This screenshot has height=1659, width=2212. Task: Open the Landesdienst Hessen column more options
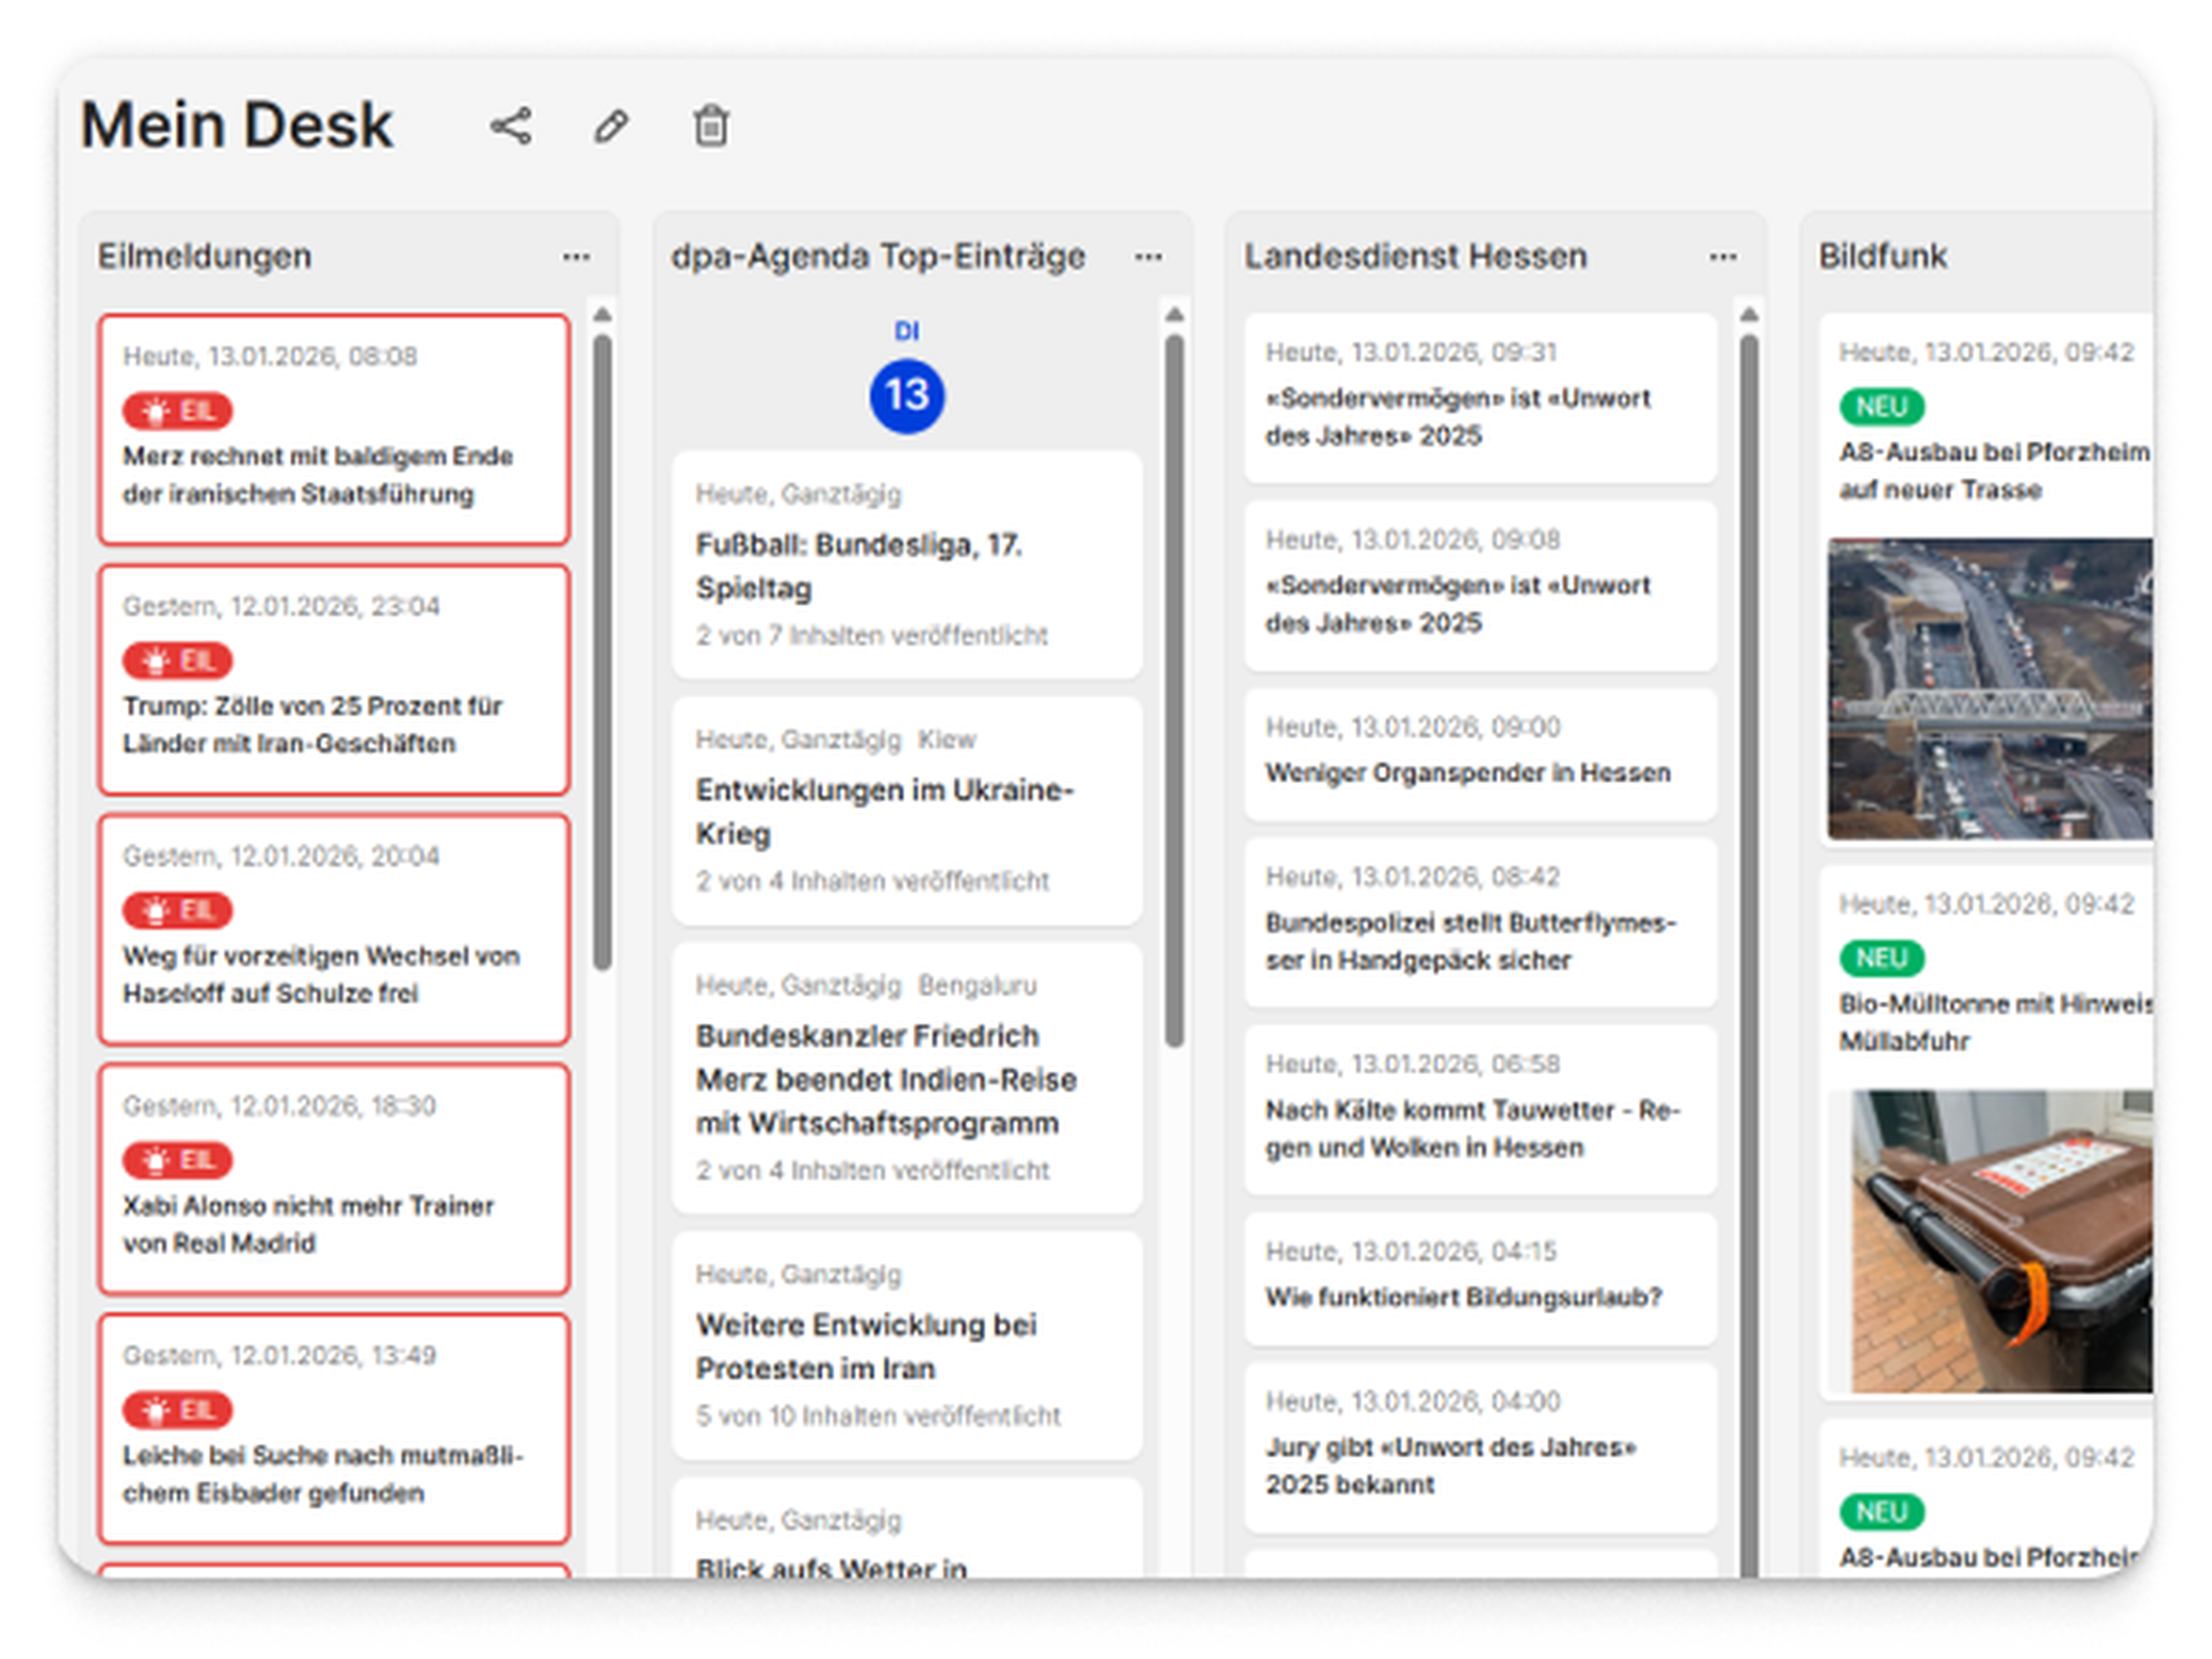[1722, 257]
